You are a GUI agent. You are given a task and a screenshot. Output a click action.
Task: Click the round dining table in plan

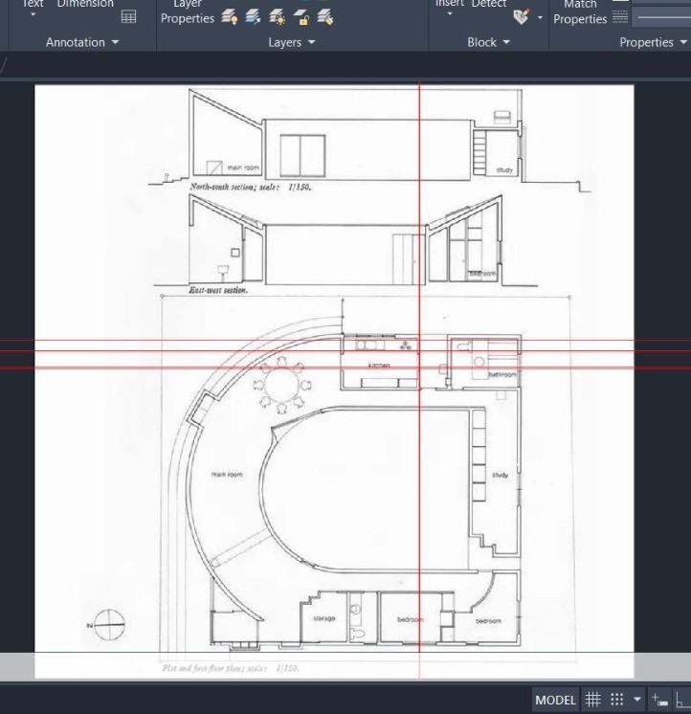(x=281, y=384)
